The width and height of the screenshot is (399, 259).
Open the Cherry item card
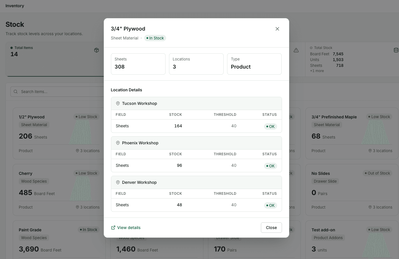pos(59,190)
